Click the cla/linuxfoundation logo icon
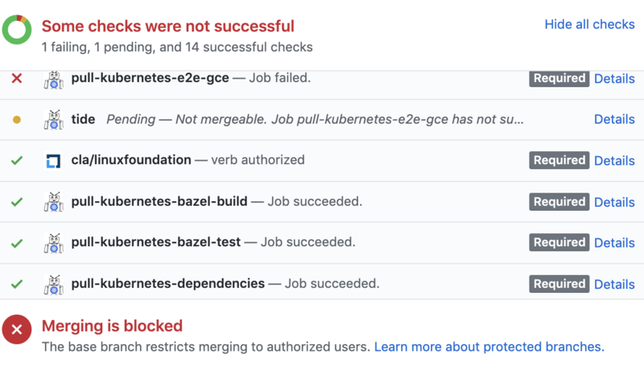644x366 pixels. click(x=53, y=161)
